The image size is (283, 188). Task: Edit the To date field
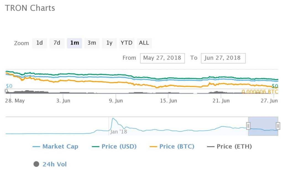tap(223, 58)
